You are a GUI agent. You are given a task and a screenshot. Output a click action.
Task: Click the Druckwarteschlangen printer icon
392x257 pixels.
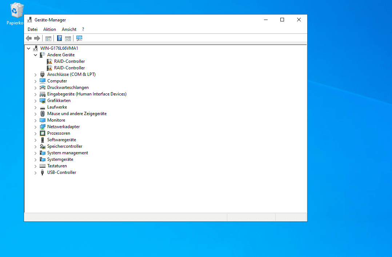tap(43, 87)
